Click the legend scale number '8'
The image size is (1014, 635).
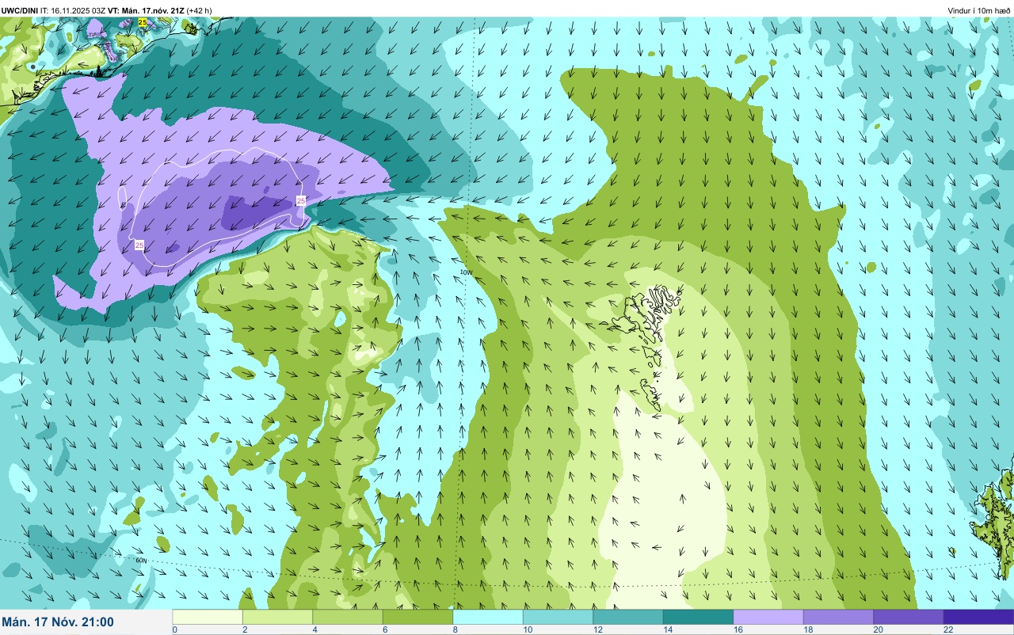[455, 629]
